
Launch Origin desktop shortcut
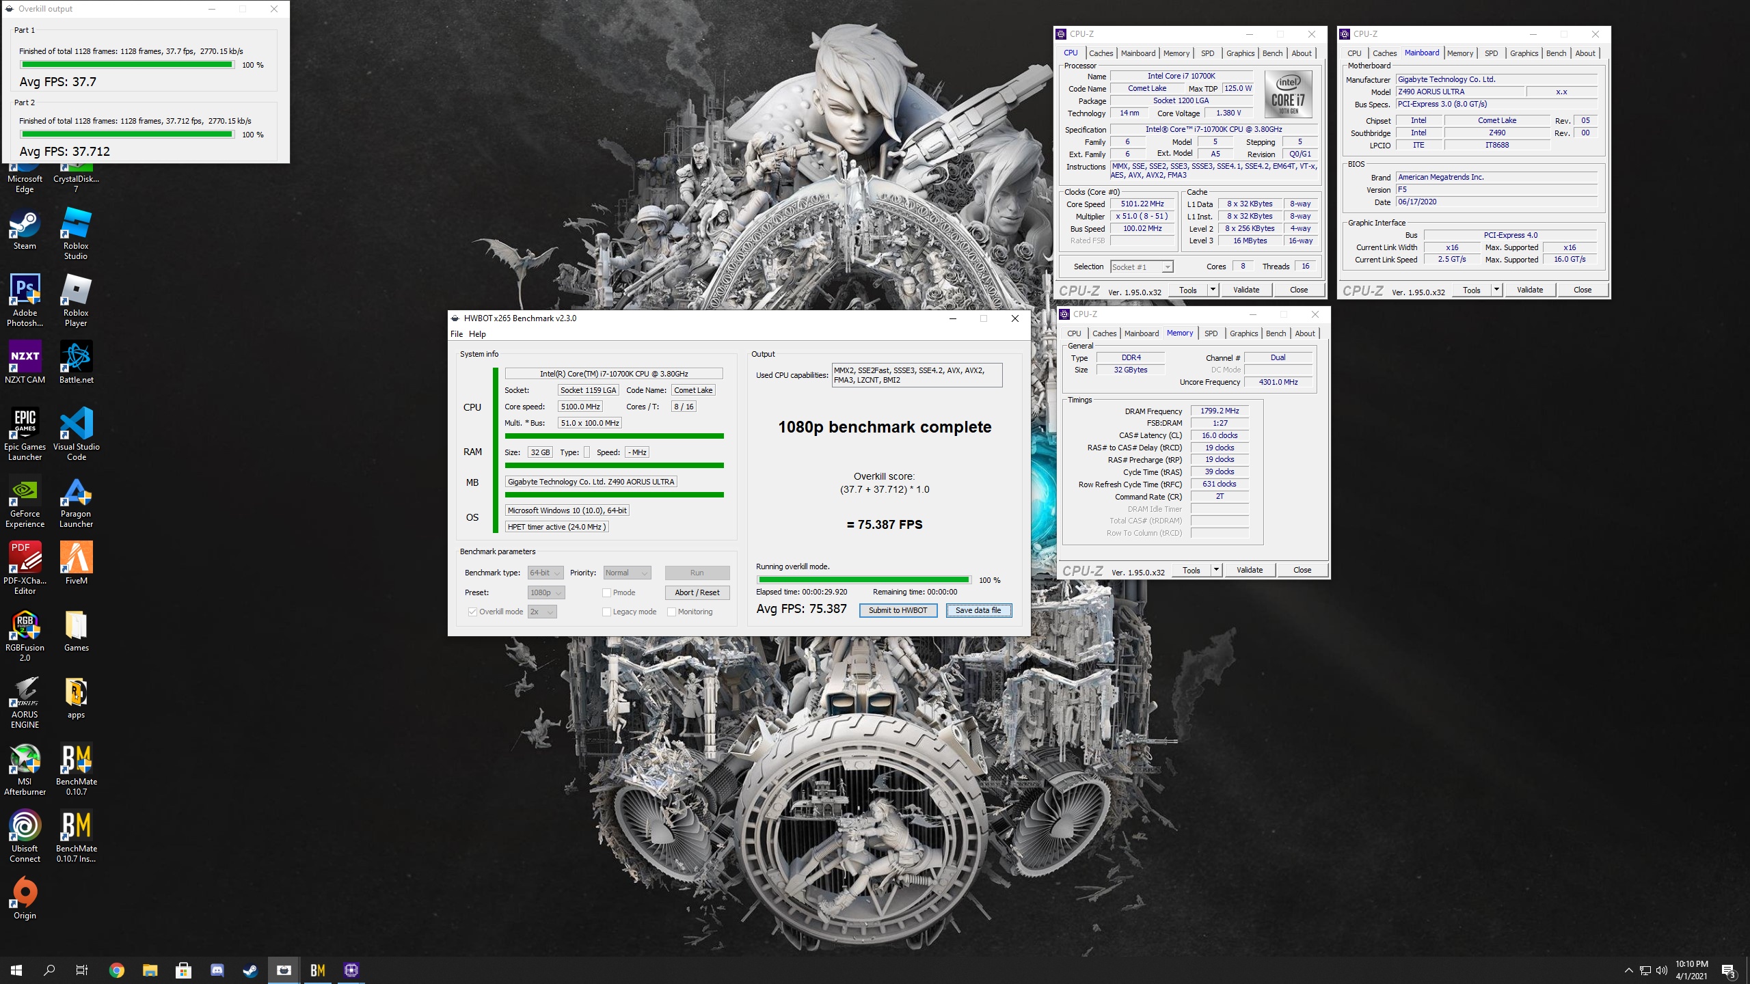(25, 899)
